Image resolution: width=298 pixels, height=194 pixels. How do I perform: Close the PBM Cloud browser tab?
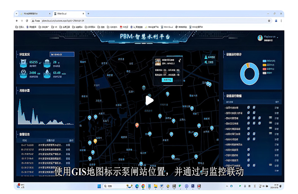[x=83, y=14]
